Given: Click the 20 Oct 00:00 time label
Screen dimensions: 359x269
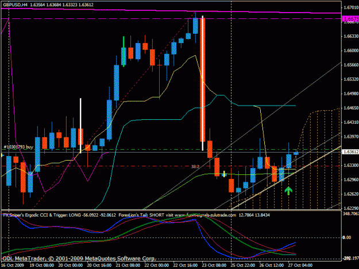Looking at the screenshot, I should point(70,266).
